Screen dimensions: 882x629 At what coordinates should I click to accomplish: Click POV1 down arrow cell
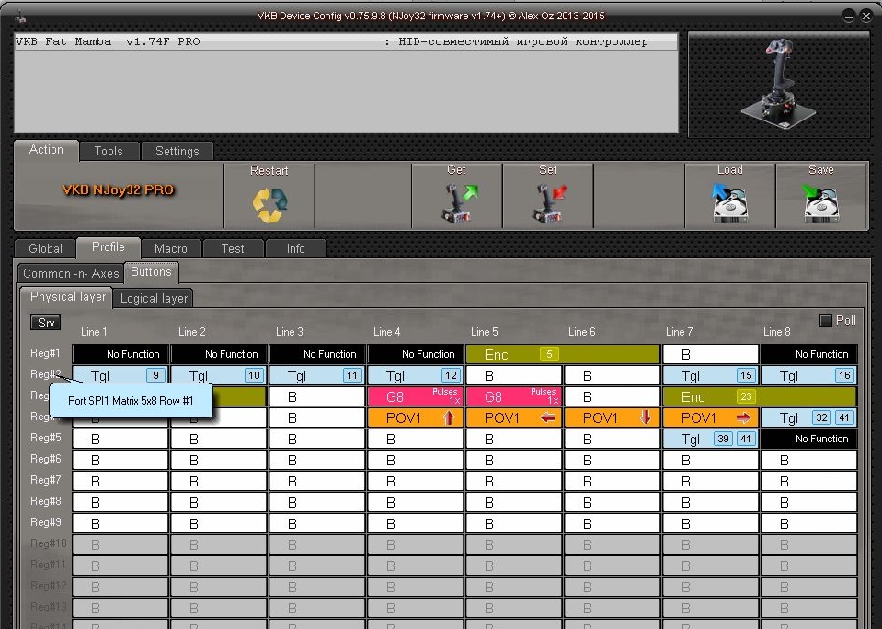tap(612, 417)
